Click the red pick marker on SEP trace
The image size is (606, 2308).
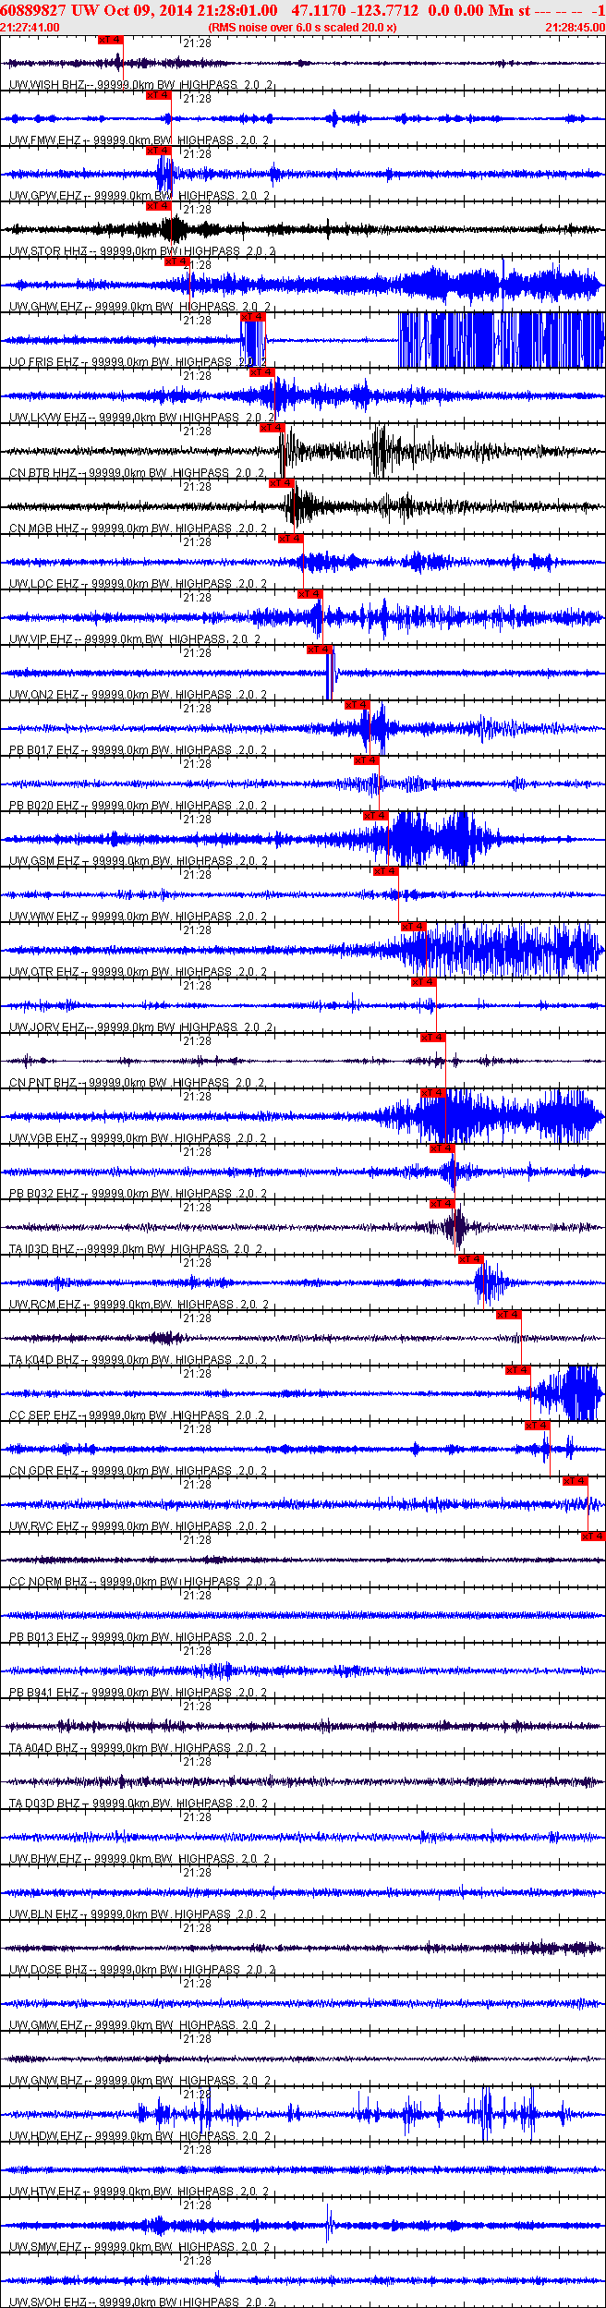click(518, 1370)
